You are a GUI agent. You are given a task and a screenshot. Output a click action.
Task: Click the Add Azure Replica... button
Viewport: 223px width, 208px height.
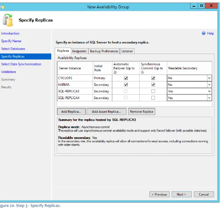106,112
